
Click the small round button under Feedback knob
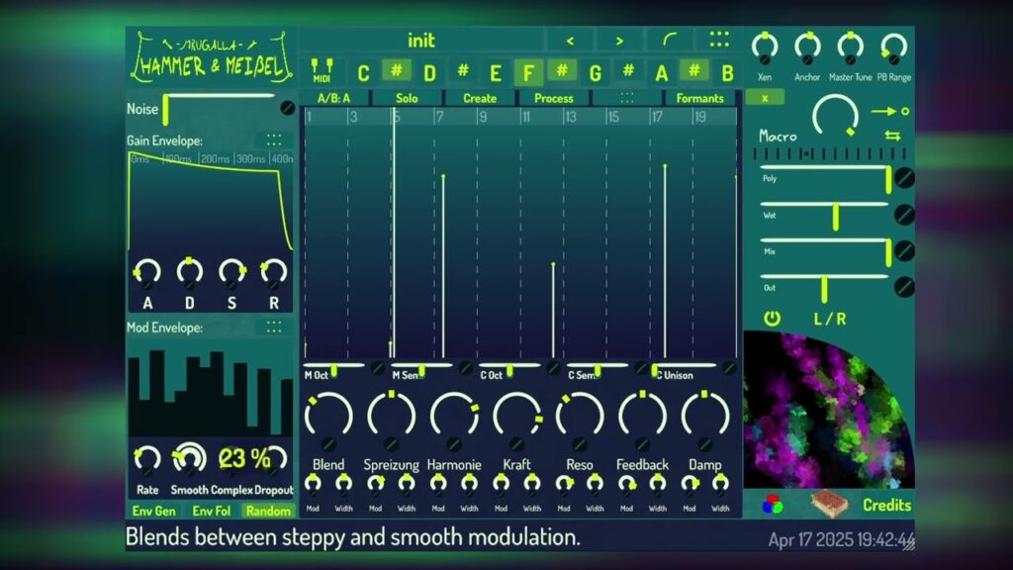[x=642, y=444]
